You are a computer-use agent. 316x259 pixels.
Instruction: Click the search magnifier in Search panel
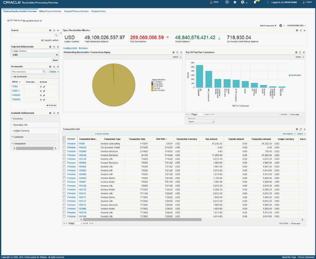pos(56,35)
